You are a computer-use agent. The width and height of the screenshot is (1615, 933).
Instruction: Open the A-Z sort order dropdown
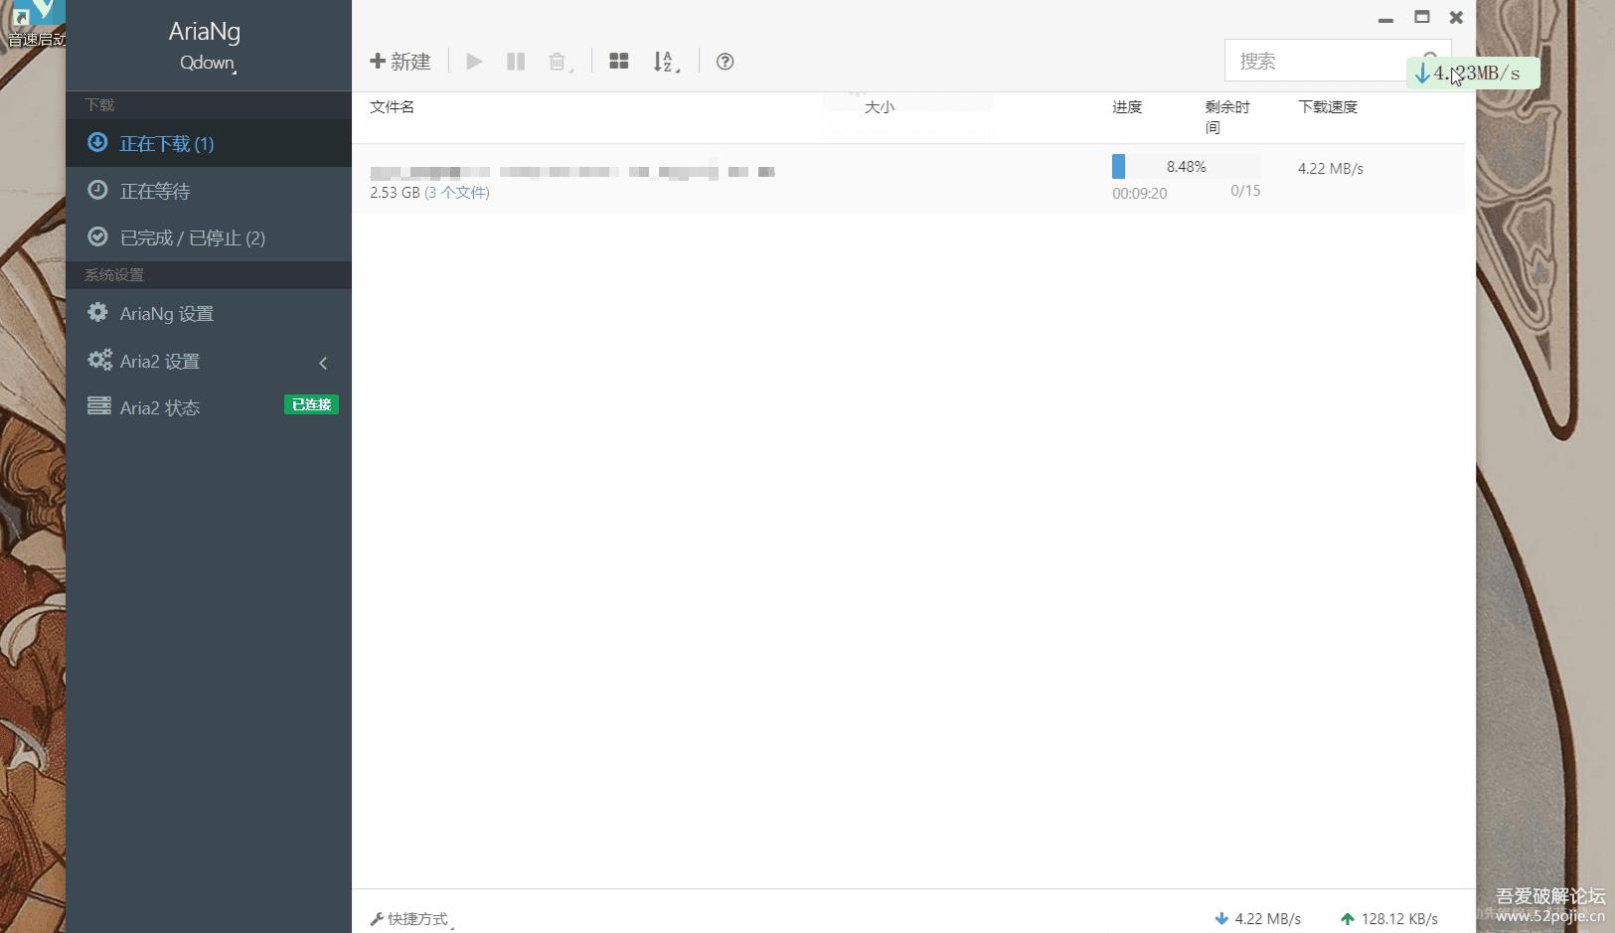(666, 62)
